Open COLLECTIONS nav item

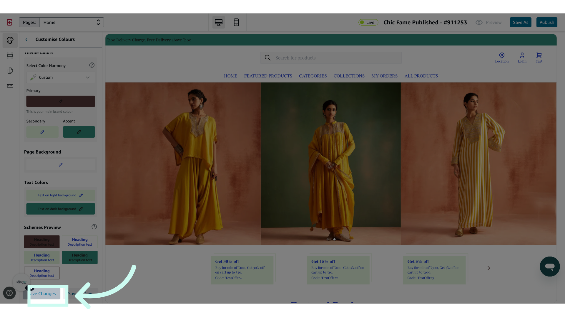pos(349,76)
